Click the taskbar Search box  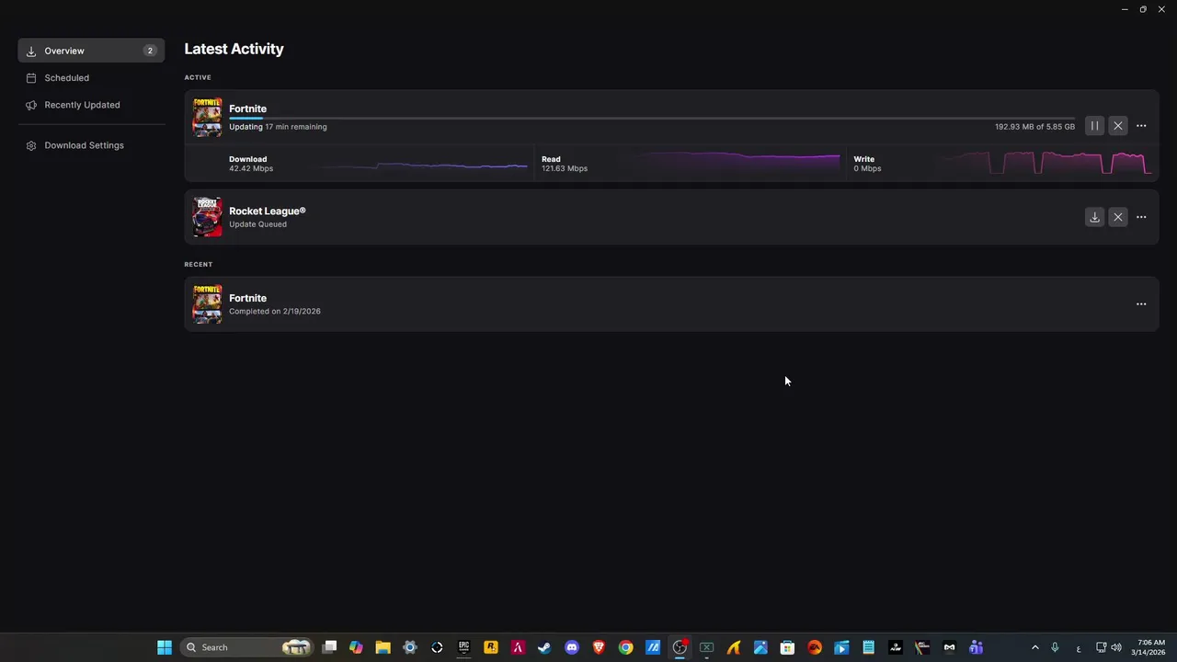click(247, 647)
